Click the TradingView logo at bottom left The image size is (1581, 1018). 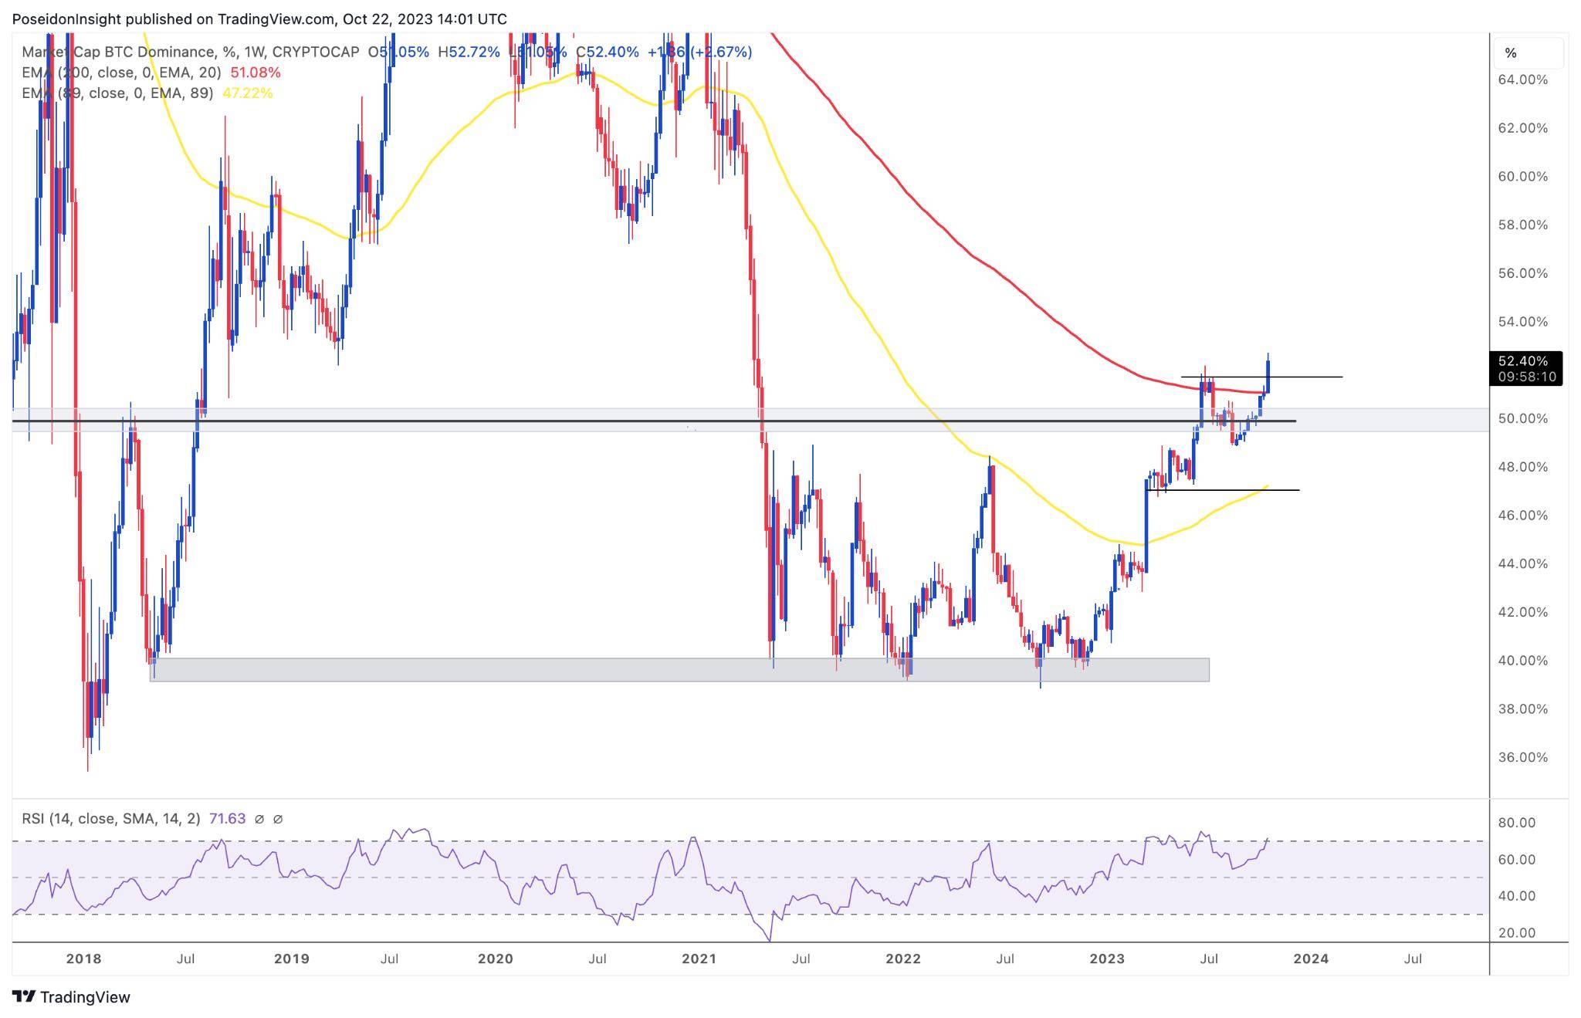(x=71, y=996)
